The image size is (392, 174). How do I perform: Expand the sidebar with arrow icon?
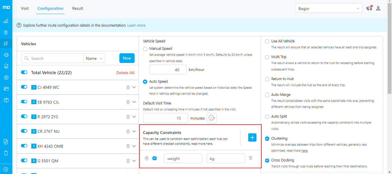click(x=6, y=169)
